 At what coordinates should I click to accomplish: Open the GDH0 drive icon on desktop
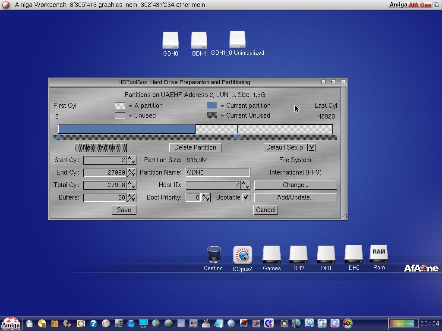pyautogui.click(x=170, y=41)
